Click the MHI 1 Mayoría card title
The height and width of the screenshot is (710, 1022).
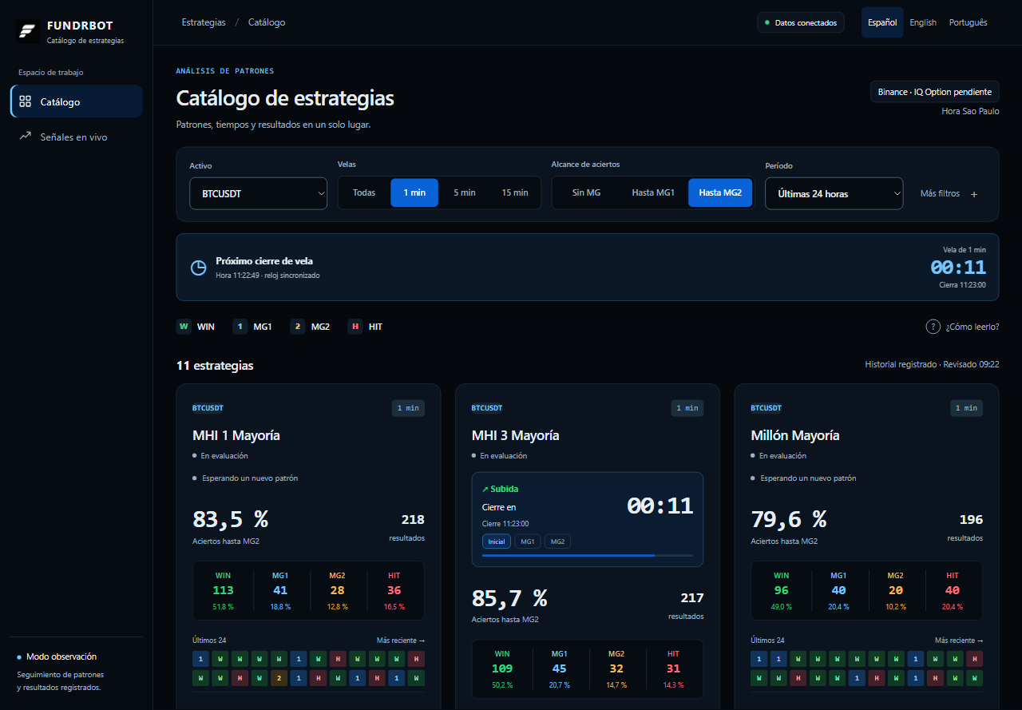click(x=236, y=435)
